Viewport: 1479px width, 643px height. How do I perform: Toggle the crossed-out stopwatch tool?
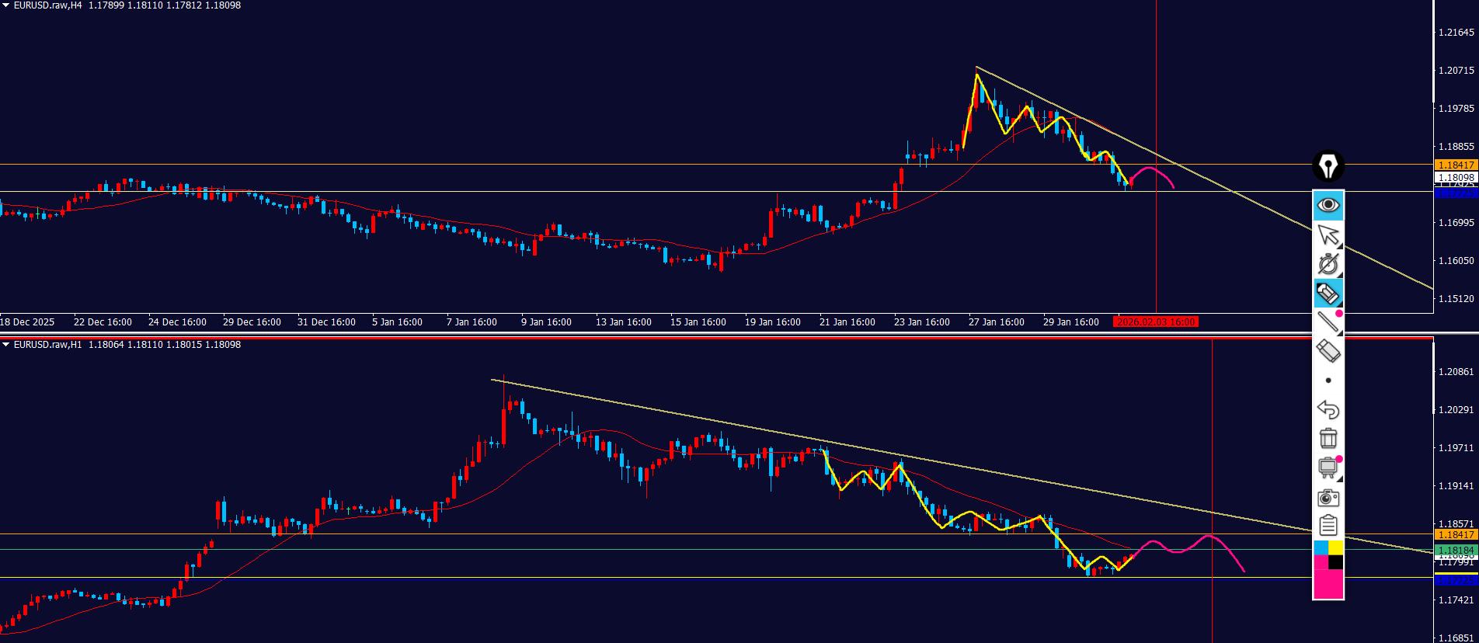point(1328,264)
